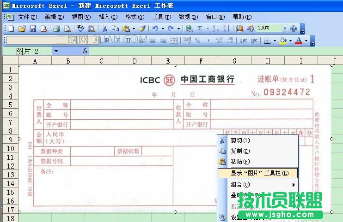Open the 100% zoom dropdown
This screenshot has height=222, width=343.
pyautogui.click(x=285, y=28)
